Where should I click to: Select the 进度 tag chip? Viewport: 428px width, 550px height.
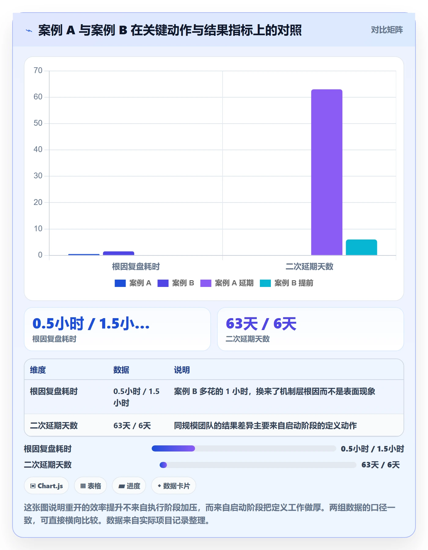[x=129, y=486]
